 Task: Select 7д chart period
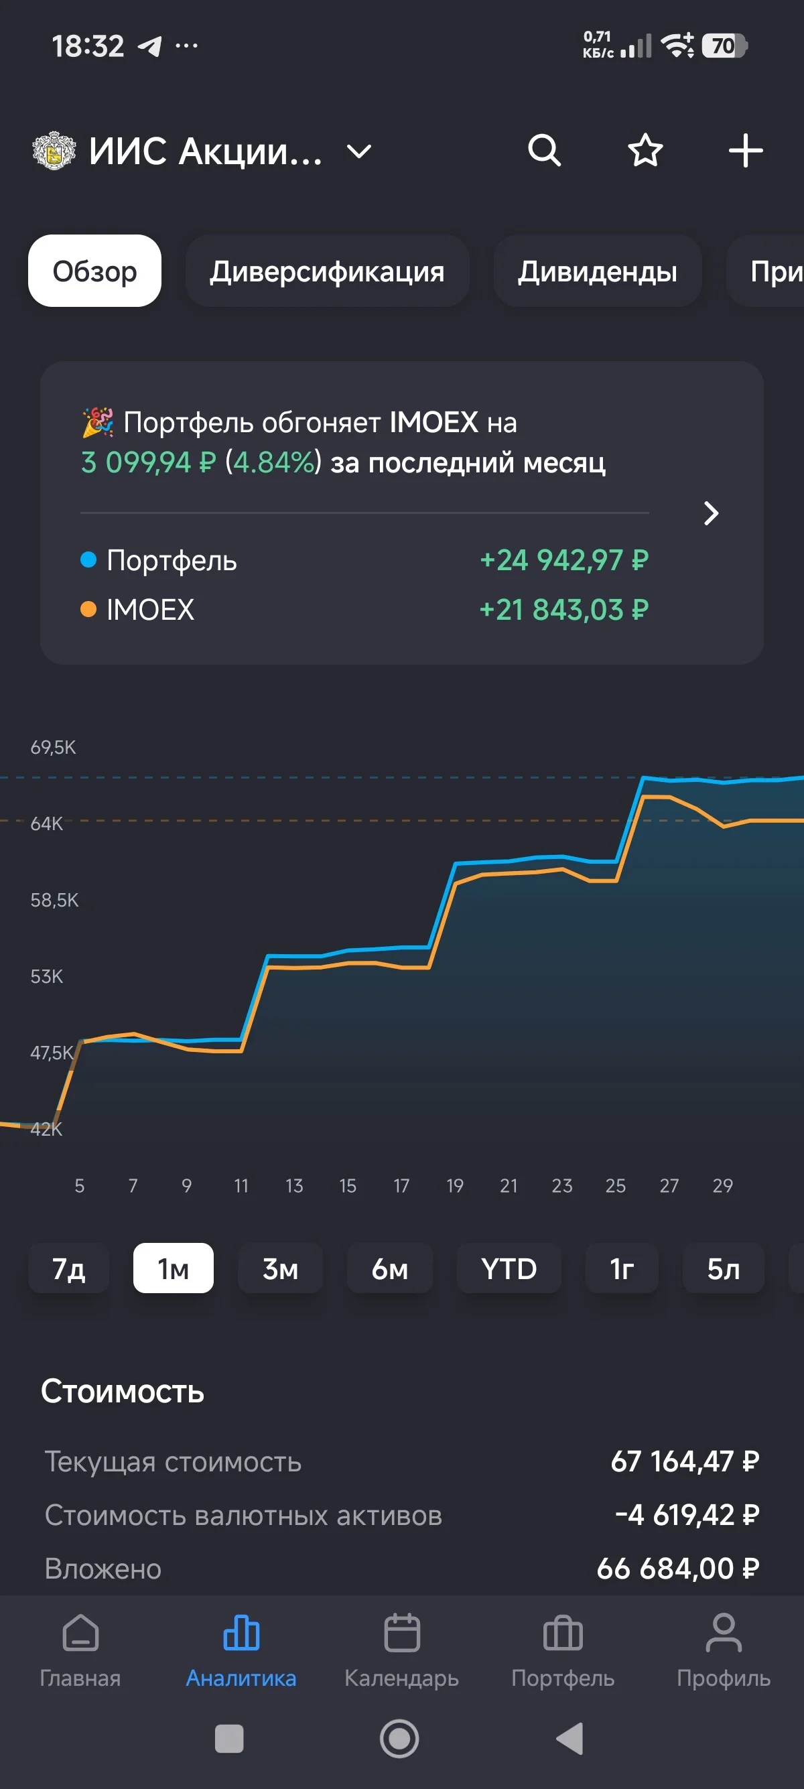click(x=69, y=1268)
